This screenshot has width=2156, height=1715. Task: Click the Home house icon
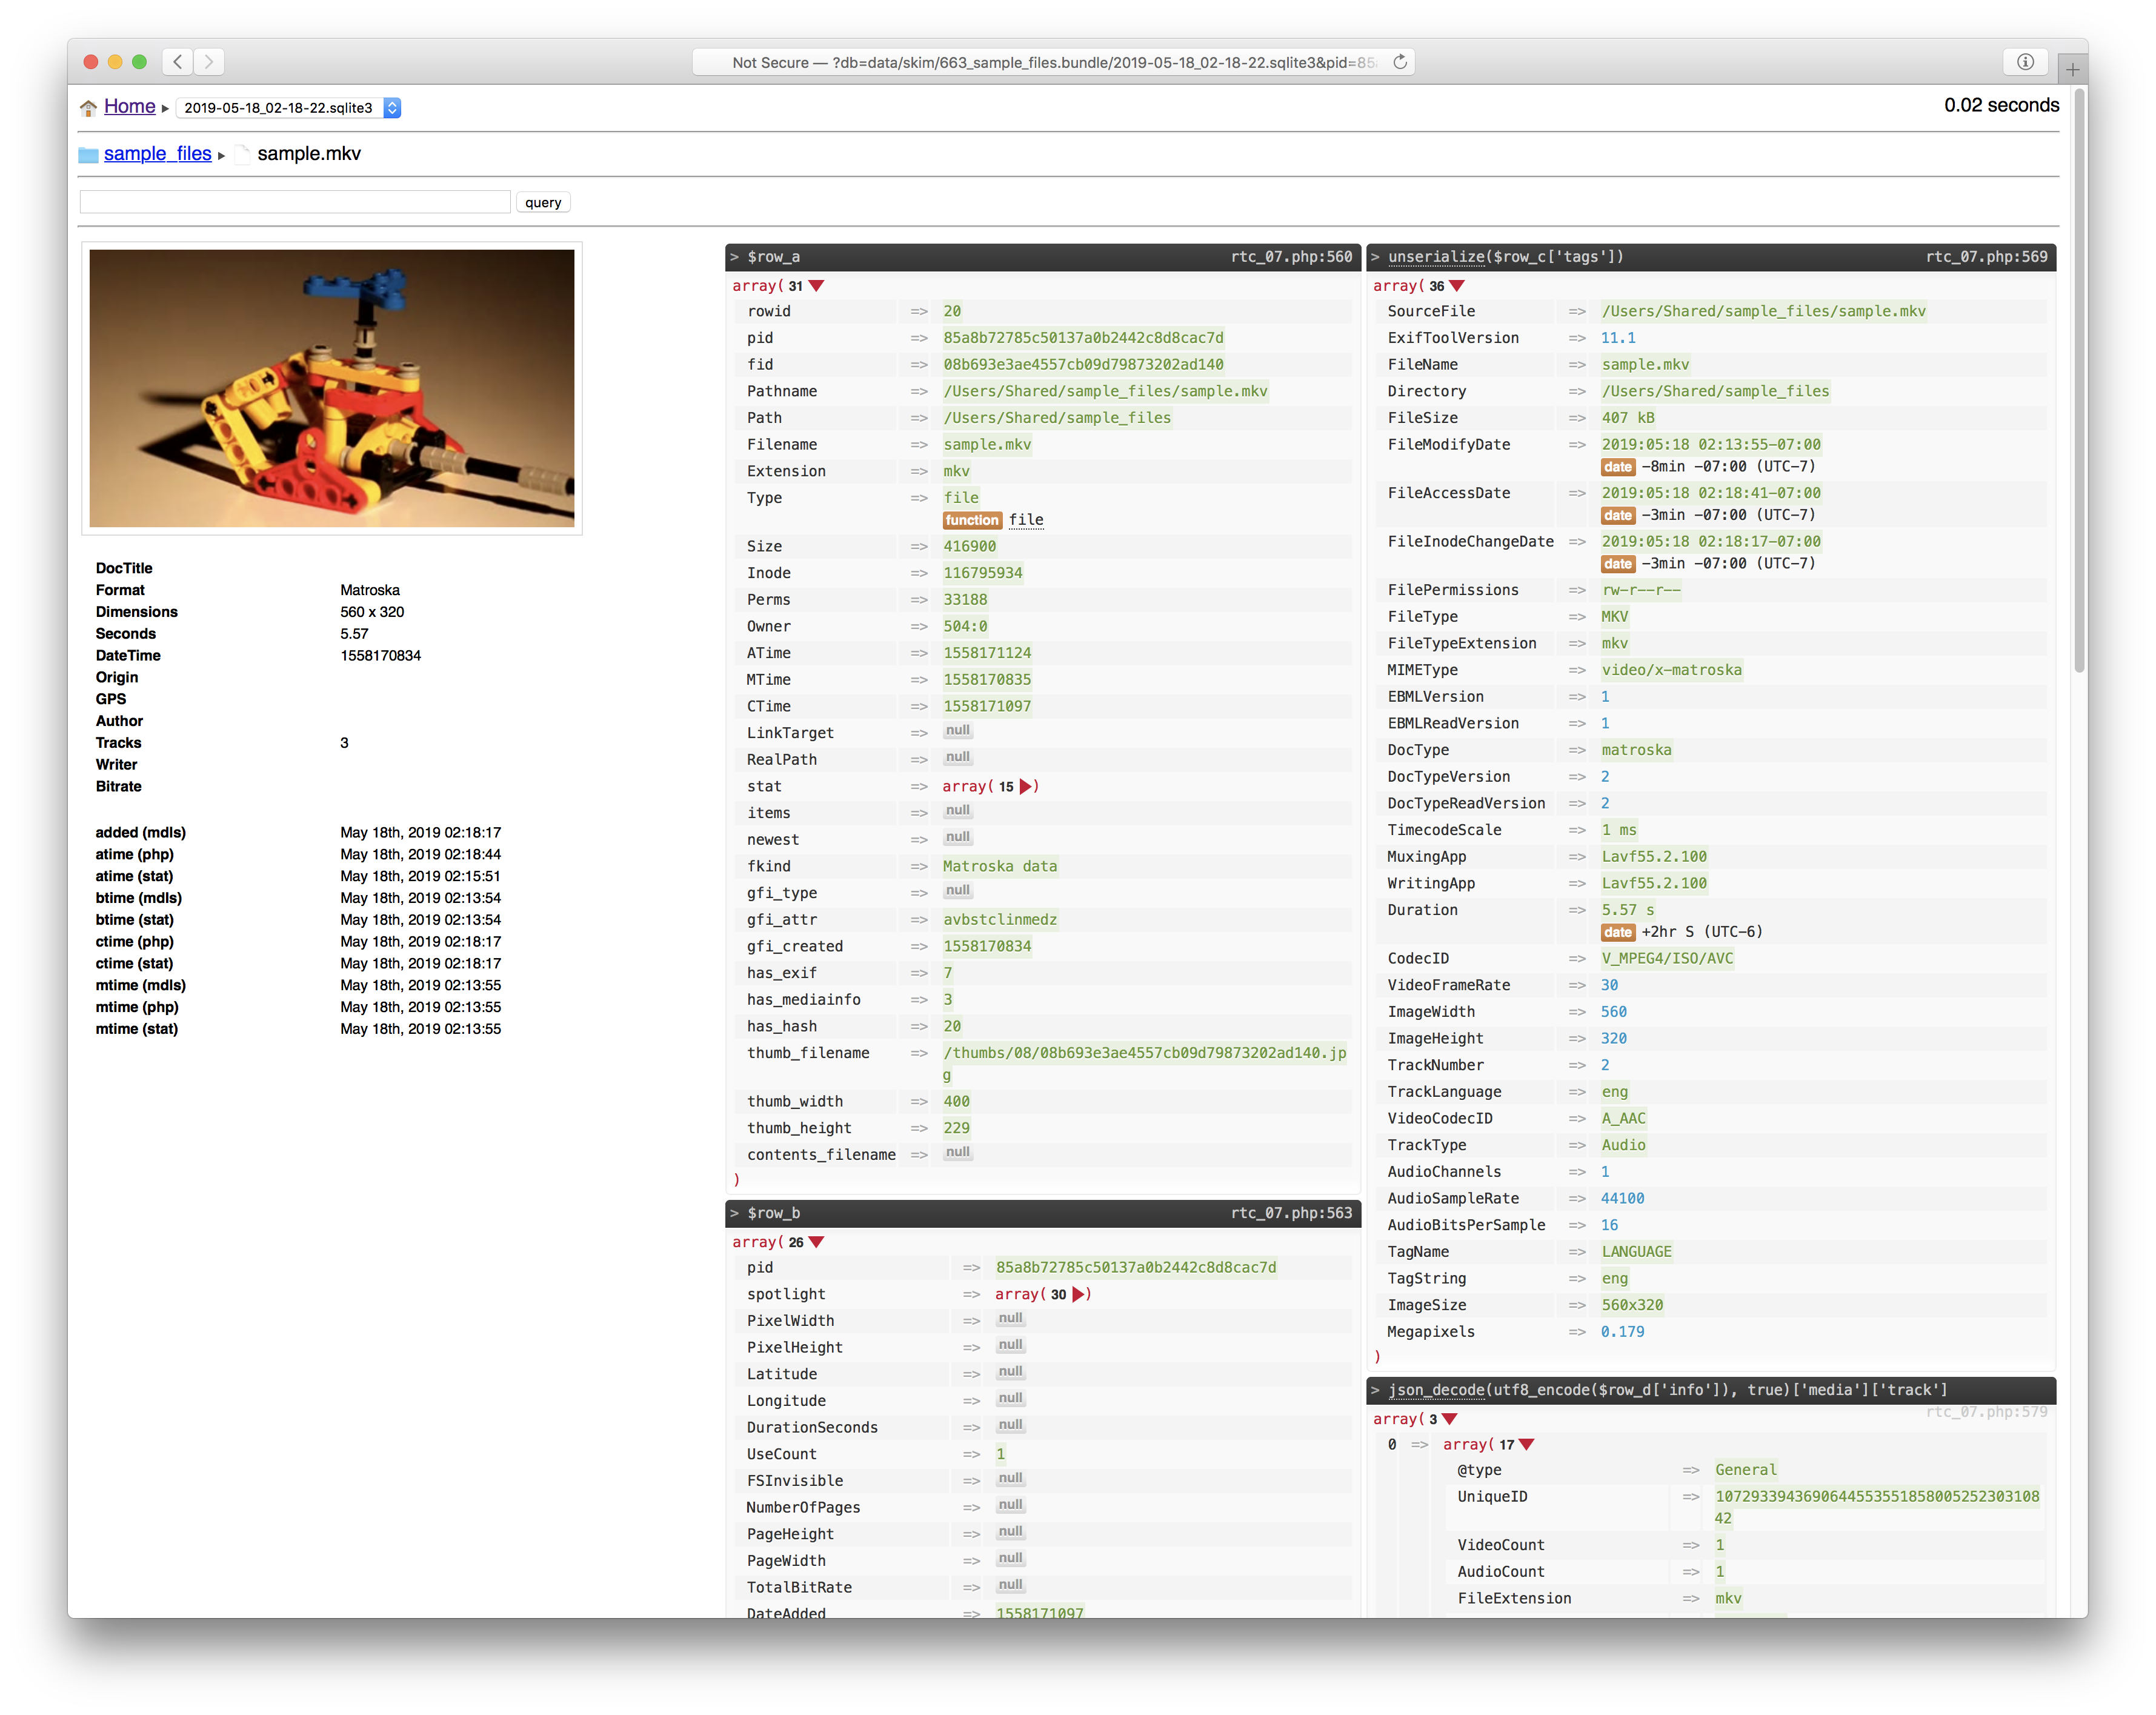(88, 108)
